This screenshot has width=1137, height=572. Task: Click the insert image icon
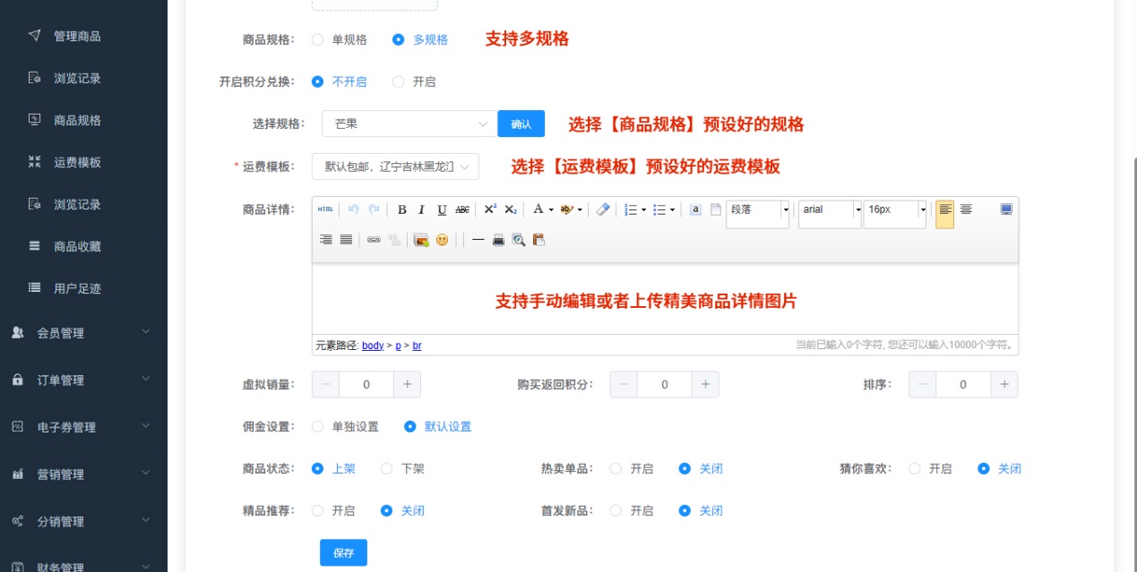420,240
